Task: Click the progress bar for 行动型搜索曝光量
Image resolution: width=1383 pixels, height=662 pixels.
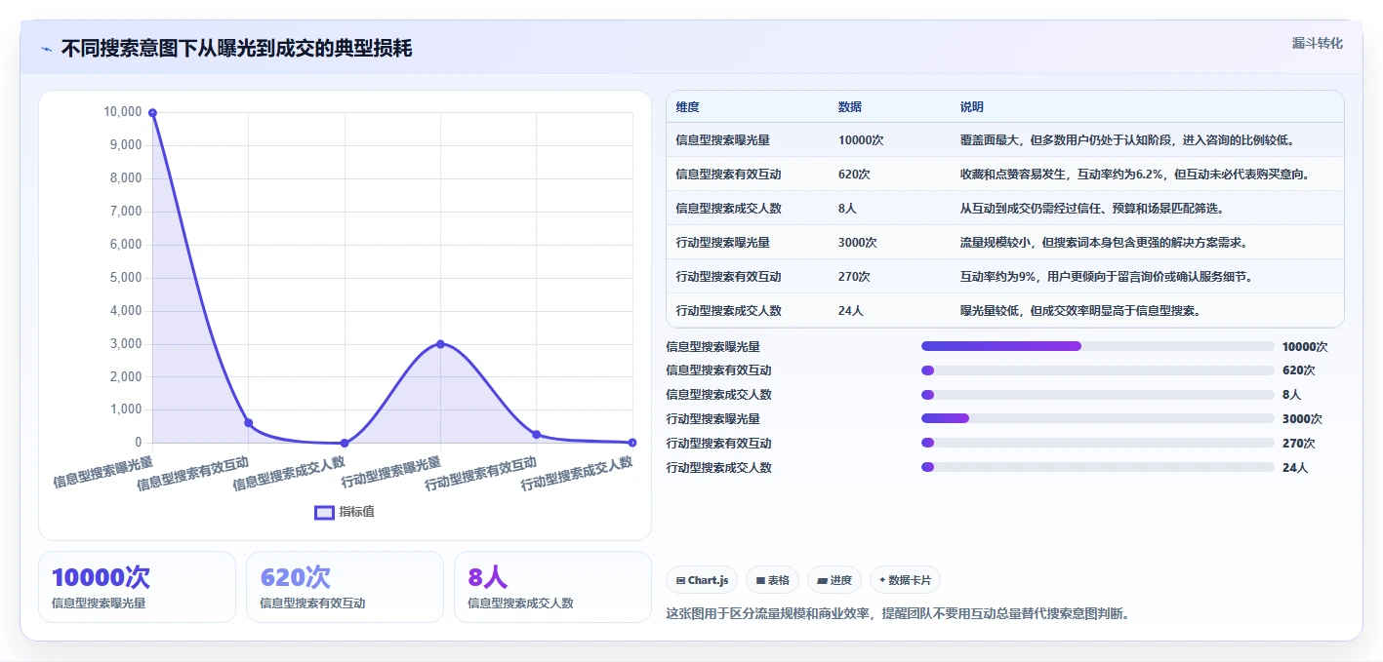Action: click(x=1098, y=418)
